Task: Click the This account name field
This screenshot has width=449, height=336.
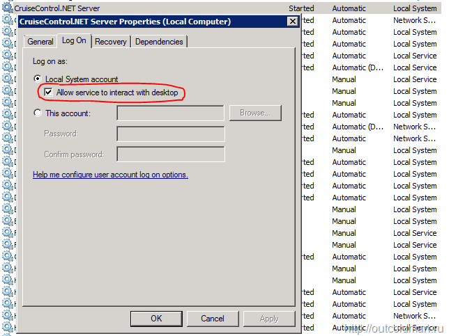Action: point(171,113)
